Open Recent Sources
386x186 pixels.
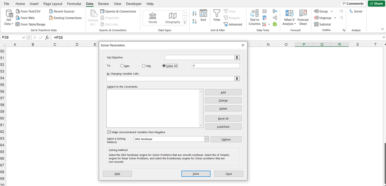pyautogui.click(x=61, y=11)
